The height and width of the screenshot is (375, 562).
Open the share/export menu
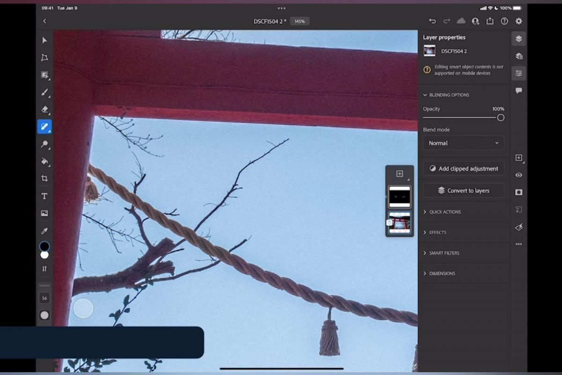490,21
